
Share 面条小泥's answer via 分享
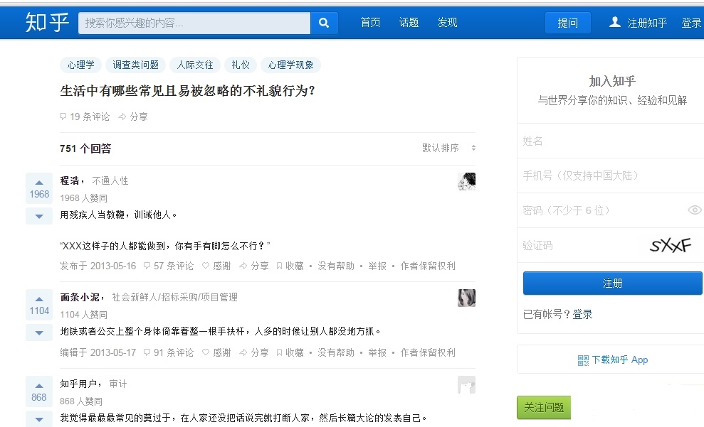pyautogui.click(x=254, y=352)
